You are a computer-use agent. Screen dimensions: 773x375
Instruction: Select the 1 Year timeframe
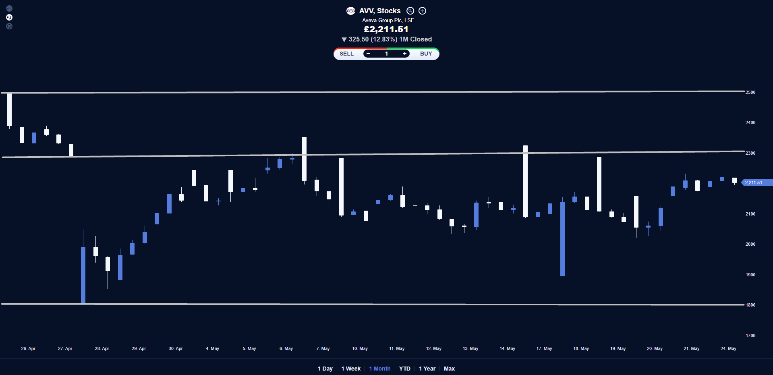tap(427, 369)
